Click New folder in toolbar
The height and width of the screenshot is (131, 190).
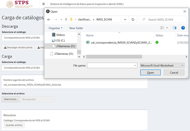click(76, 28)
